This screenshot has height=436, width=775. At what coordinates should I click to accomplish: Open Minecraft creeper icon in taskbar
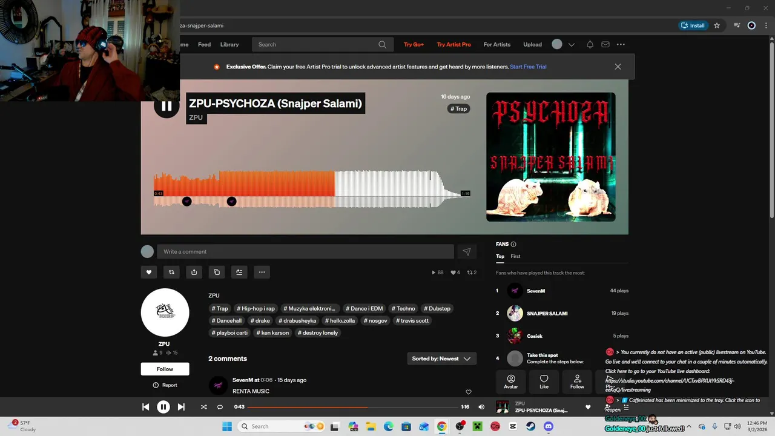(x=477, y=426)
